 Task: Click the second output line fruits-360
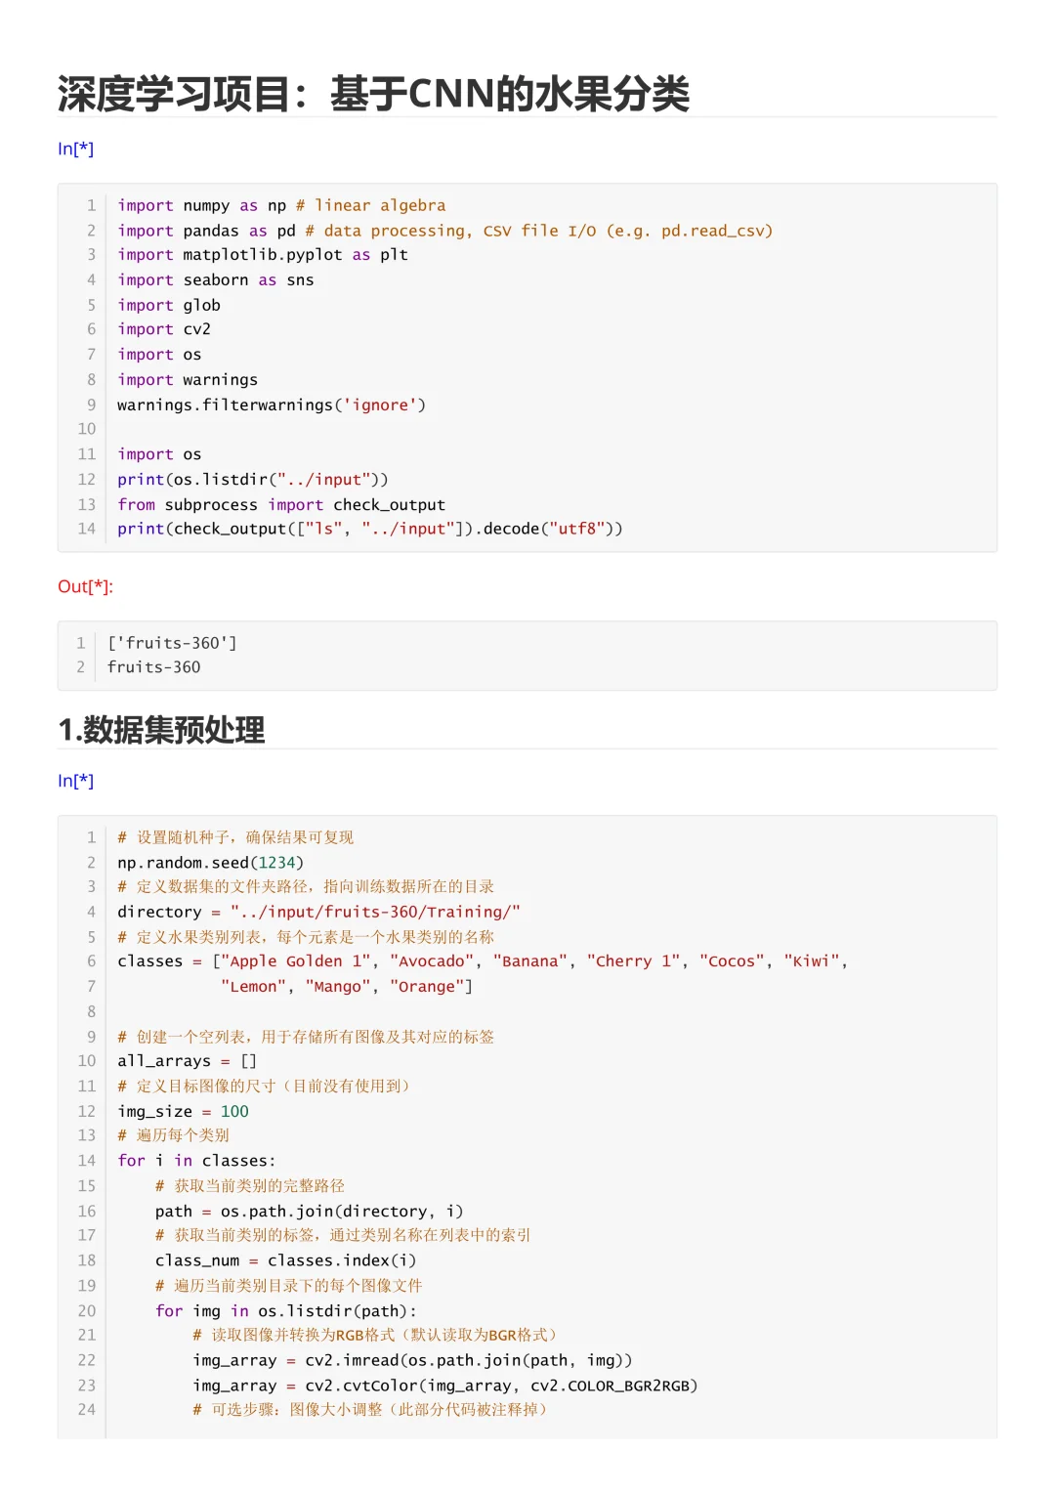[153, 666]
